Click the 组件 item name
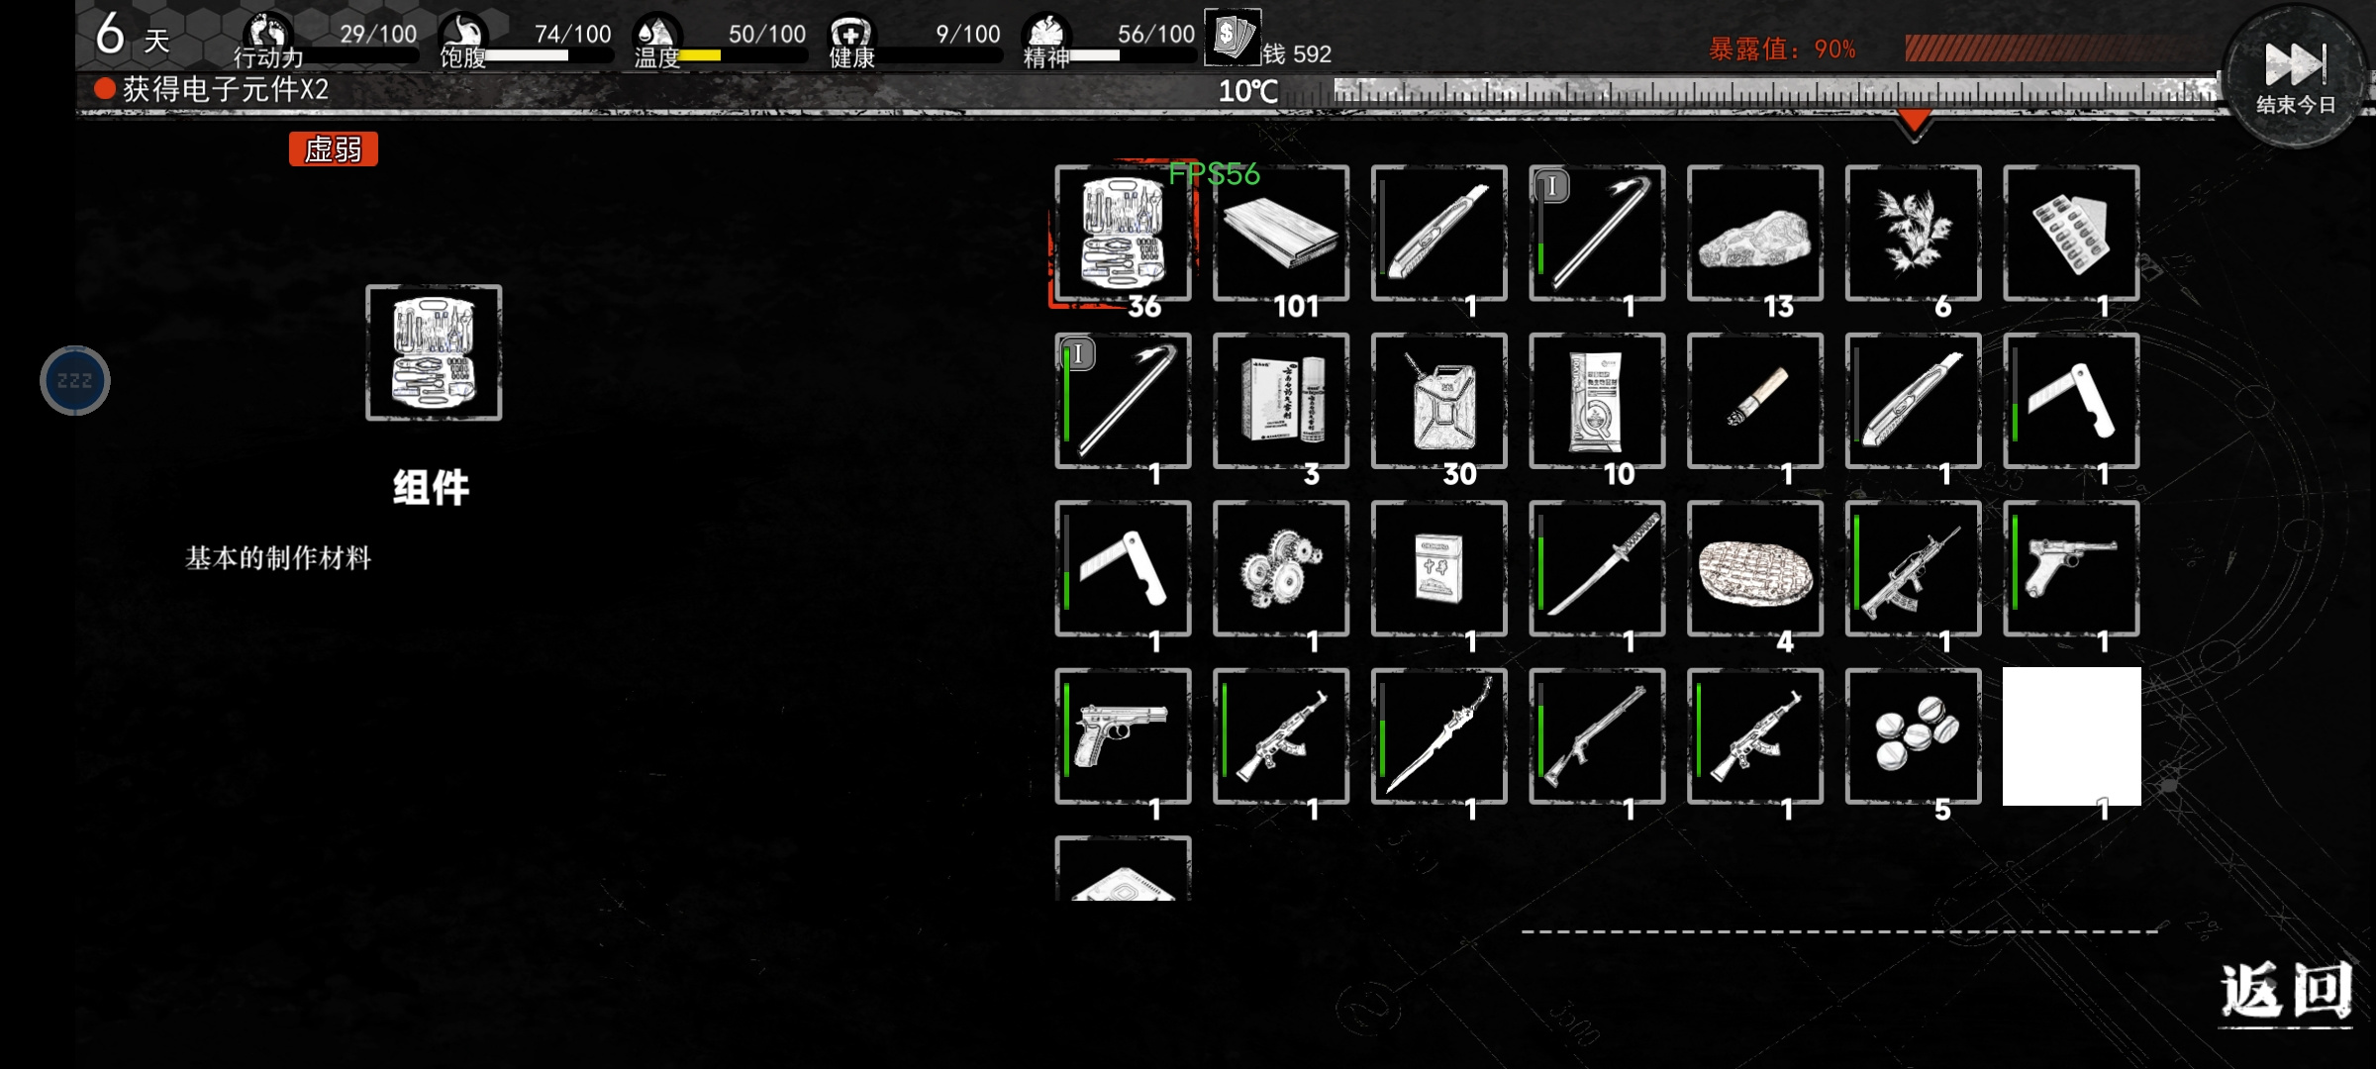 click(432, 488)
